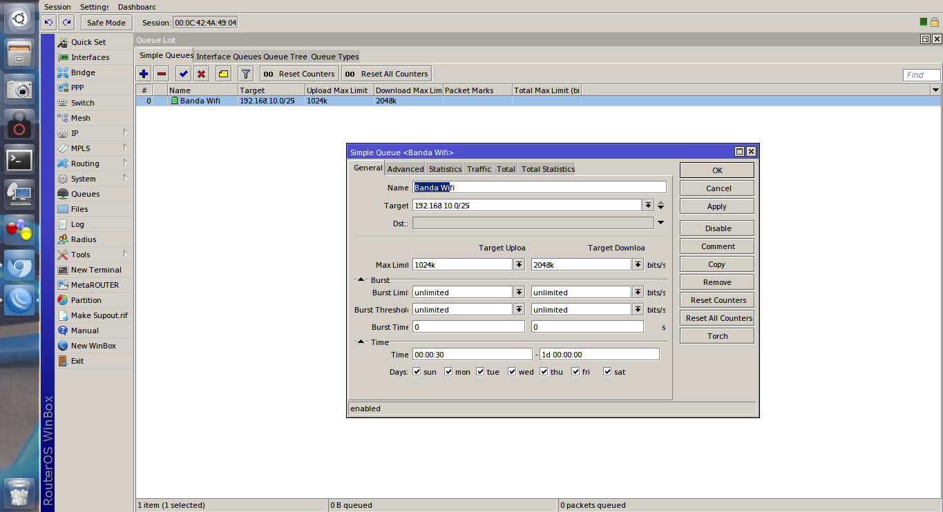This screenshot has width=943, height=512.
Task: Open the filter funnel icon
Action: (x=245, y=74)
